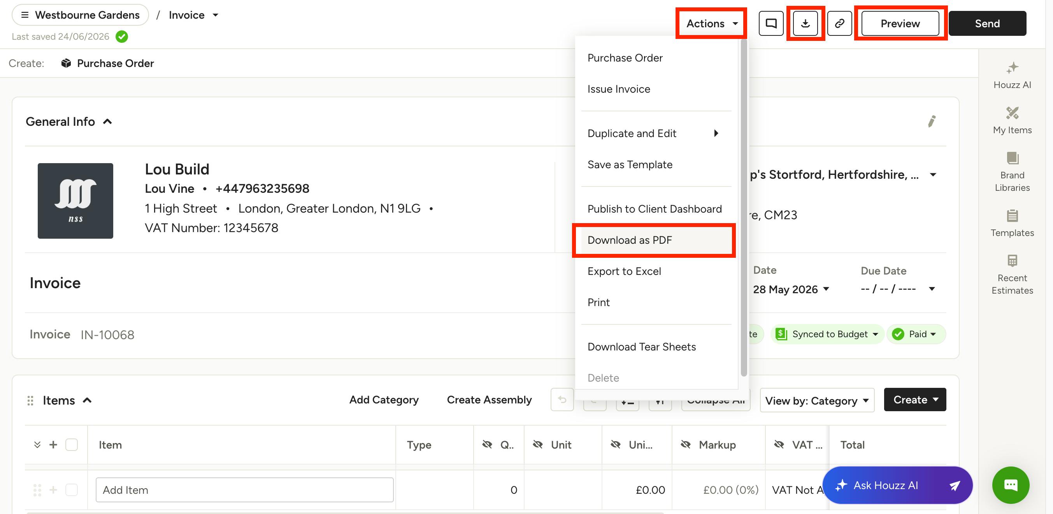Click the Ask Houzz AI button
Screen dimensions: 1053x514
coord(898,485)
